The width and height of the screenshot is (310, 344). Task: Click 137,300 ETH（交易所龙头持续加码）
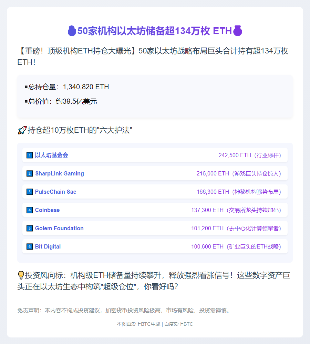pos(236,210)
